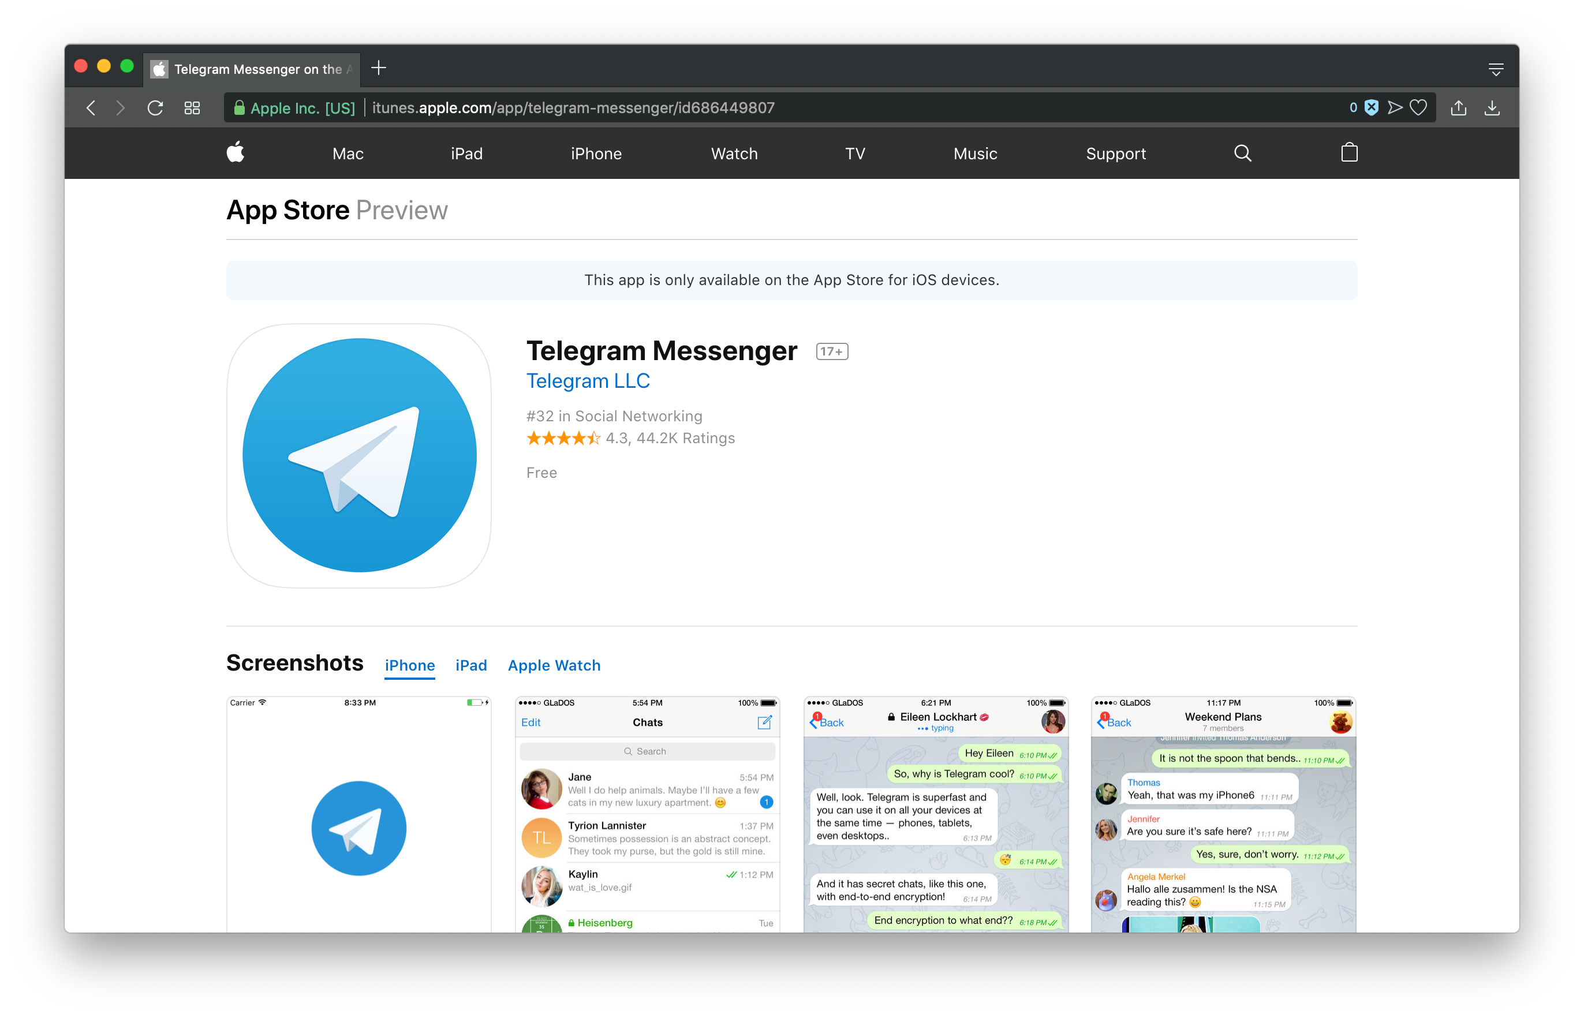Click the send flow arrow icon
This screenshot has height=1018, width=1584.
1395,108
